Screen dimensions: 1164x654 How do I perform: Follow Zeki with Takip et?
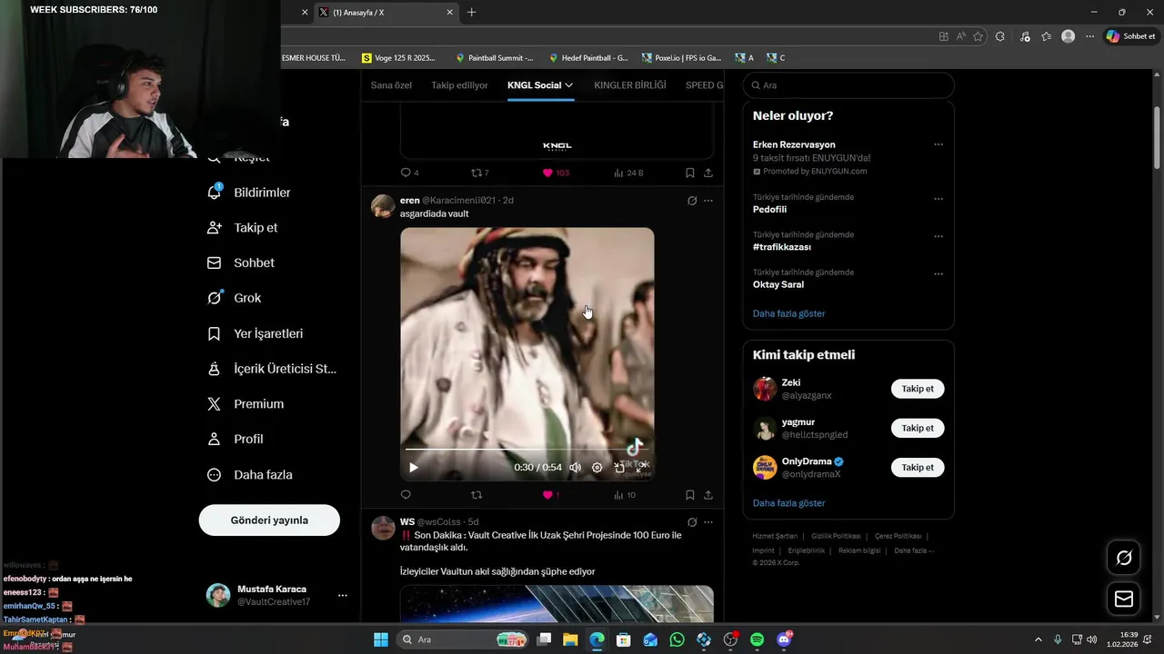tap(918, 389)
